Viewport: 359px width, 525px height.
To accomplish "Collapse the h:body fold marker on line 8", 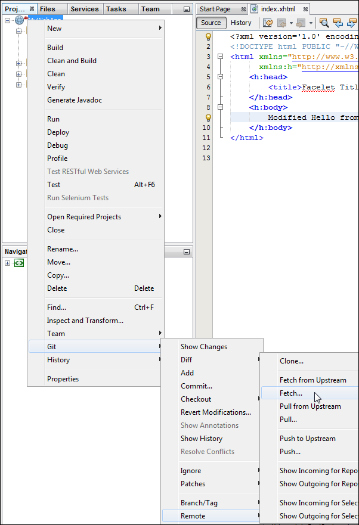I will pos(220,107).
